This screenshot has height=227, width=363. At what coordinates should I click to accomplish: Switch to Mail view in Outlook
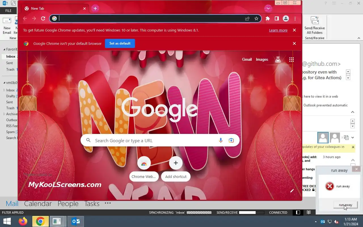(12, 203)
